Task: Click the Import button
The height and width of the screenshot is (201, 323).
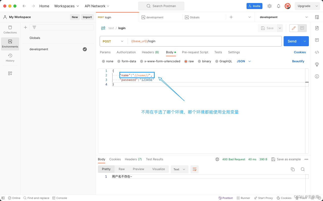Action: (87, 17)
